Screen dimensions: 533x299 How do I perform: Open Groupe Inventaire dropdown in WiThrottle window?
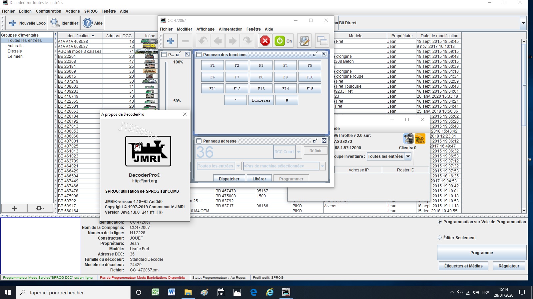[x=408, y=156]
